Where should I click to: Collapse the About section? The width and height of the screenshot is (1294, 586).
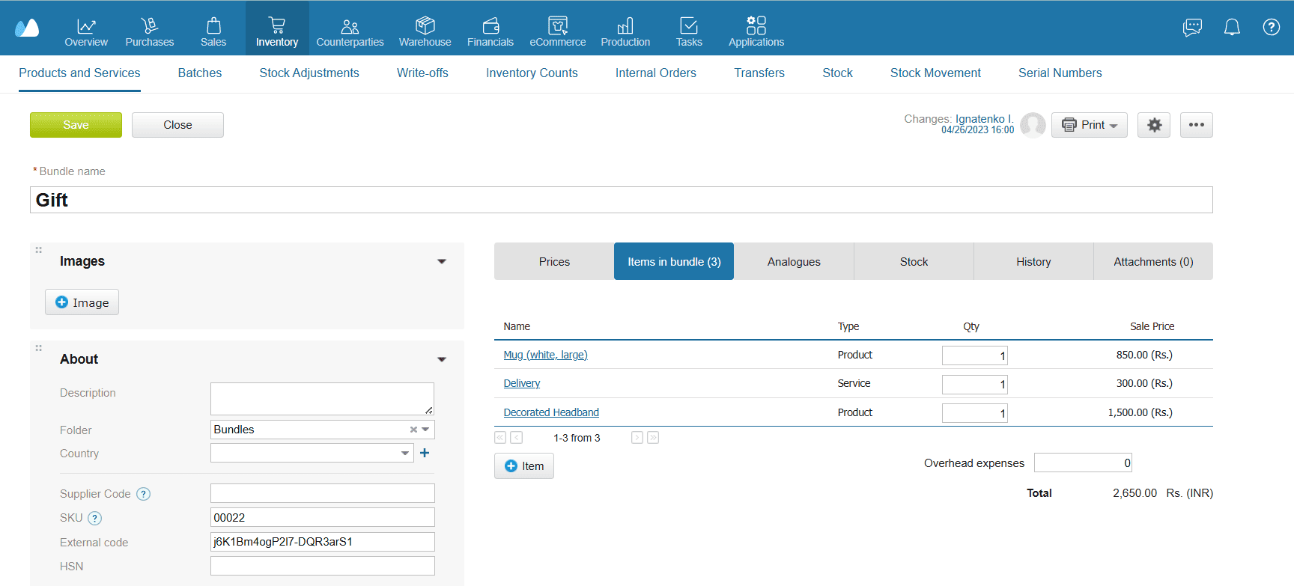coord(442,359)
